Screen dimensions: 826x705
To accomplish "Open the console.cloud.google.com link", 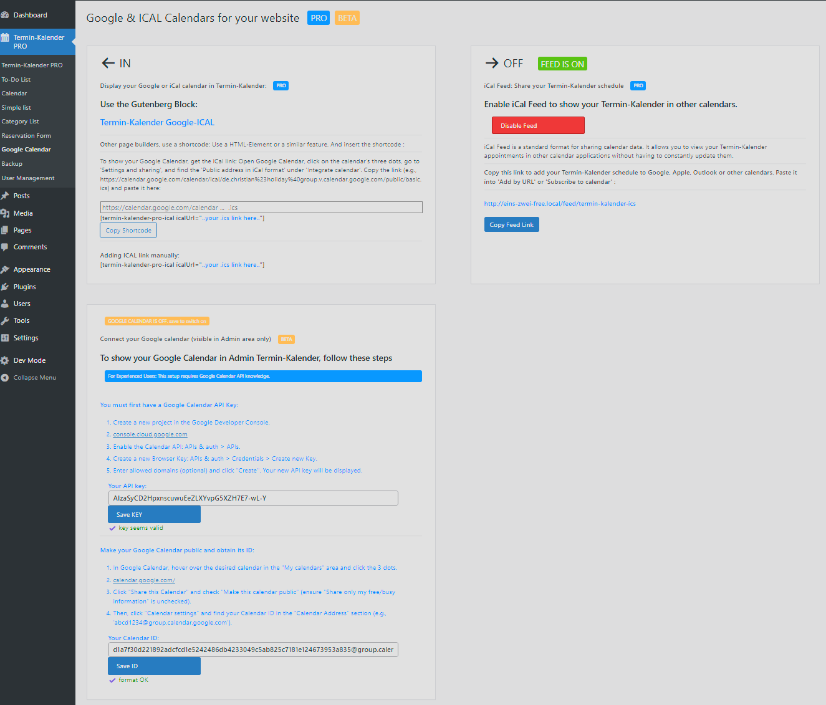I will click(x=150, y=434).
